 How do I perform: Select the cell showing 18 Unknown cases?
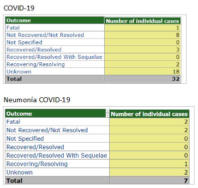[143, 72]
